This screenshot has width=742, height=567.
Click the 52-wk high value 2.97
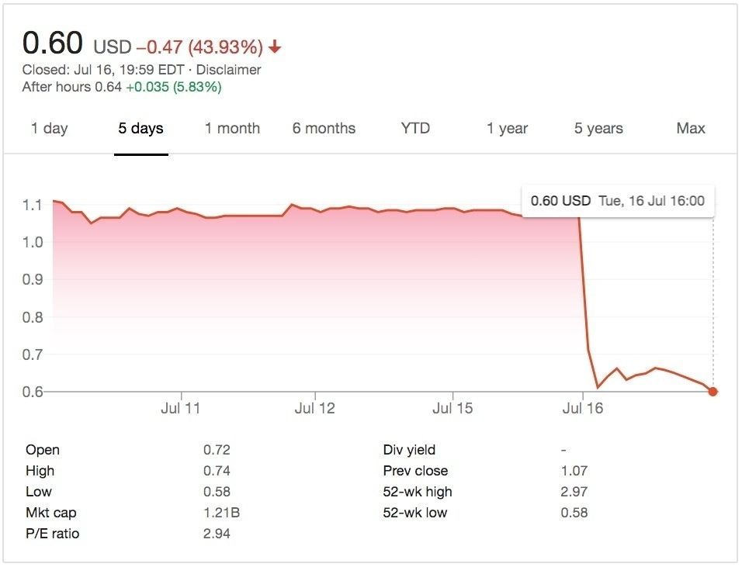click(574, 492)
